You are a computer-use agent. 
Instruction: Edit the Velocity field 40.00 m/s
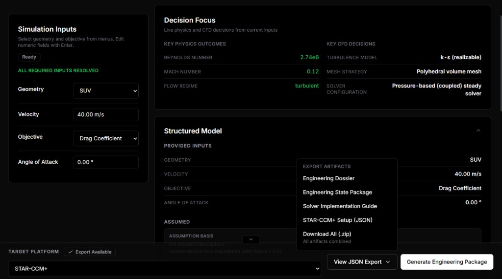pos(106,115)
